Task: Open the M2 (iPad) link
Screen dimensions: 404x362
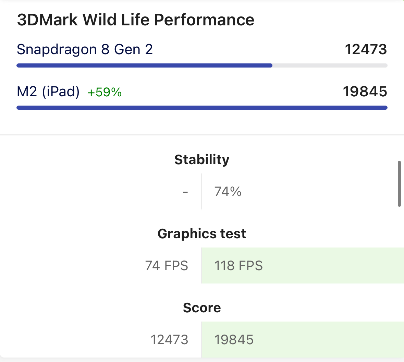Action: pyautogui.click(x=48, y=92)
